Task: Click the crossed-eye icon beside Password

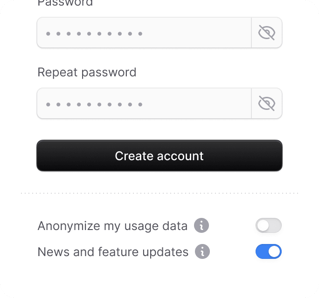Action: [267, 33]
